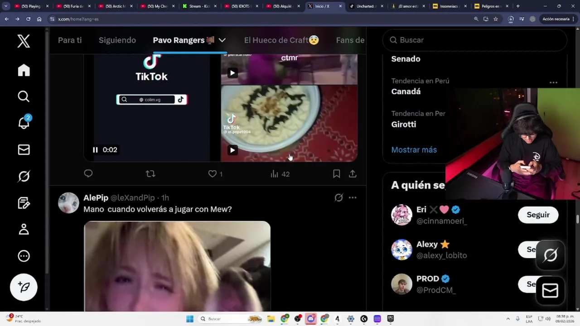
Task: Click the Buscar search field on X
Action: pos(475,40)
